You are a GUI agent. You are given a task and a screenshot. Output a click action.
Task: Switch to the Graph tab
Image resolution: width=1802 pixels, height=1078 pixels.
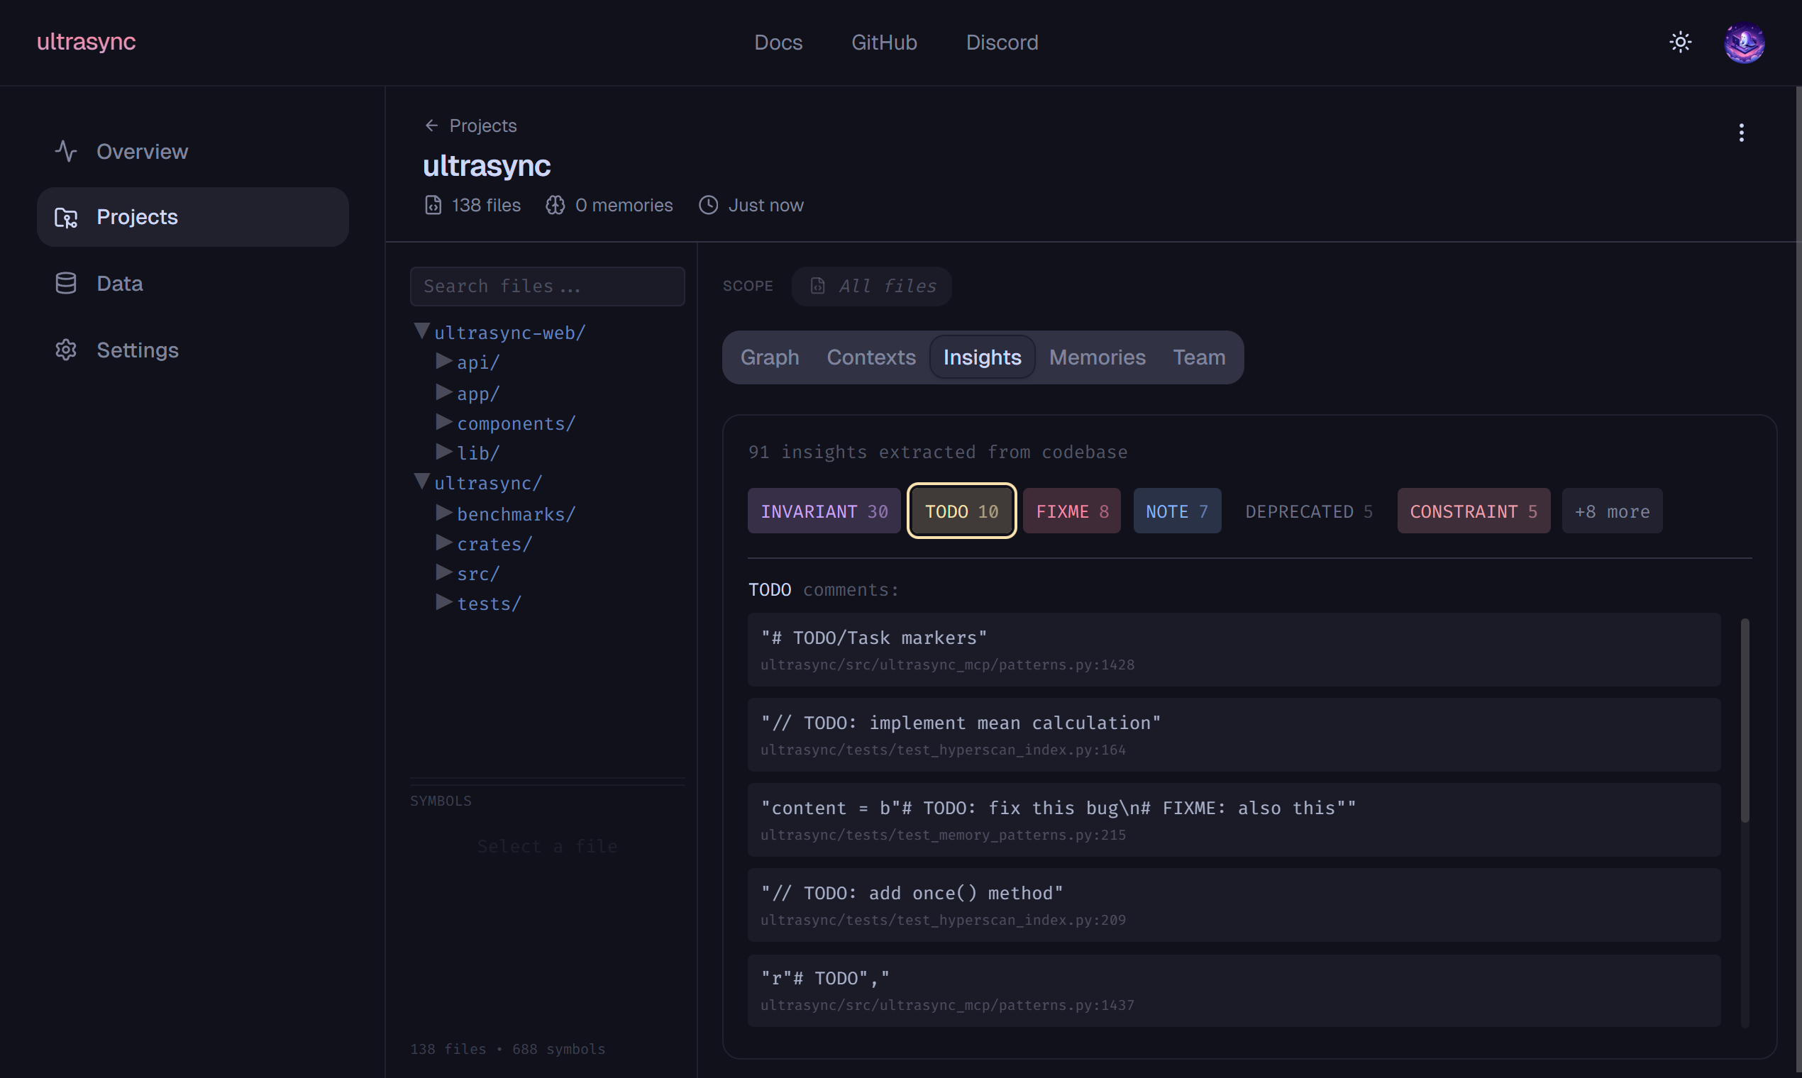pos(769,357)
